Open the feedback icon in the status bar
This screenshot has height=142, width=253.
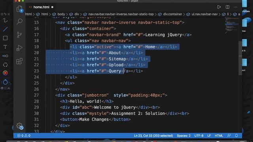point(229,136)
